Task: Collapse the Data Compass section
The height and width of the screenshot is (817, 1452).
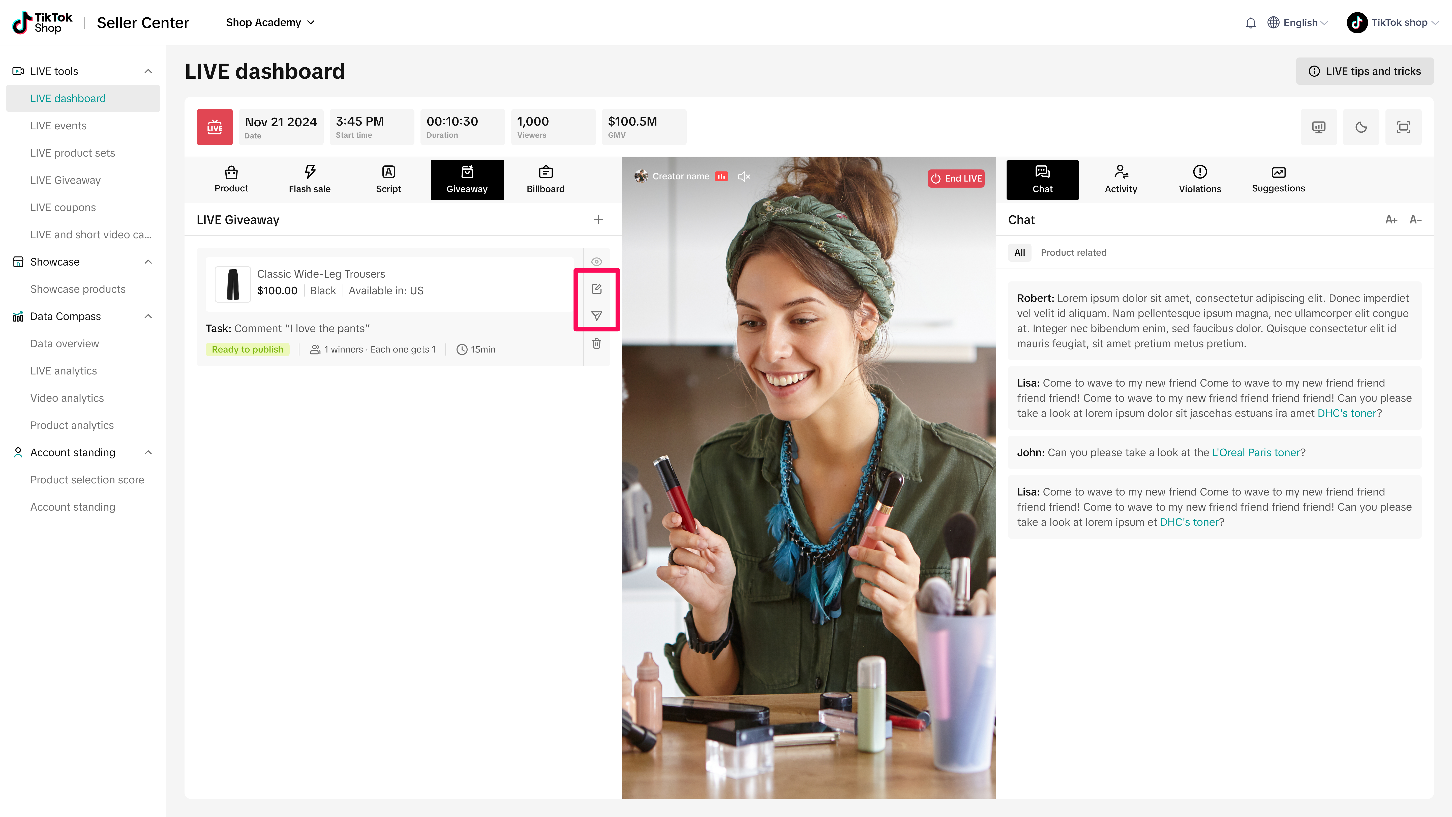Action: click(x=148, y=316)
